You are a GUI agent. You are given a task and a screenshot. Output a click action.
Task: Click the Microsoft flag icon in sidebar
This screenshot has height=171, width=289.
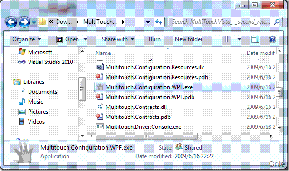coord(22,52)
